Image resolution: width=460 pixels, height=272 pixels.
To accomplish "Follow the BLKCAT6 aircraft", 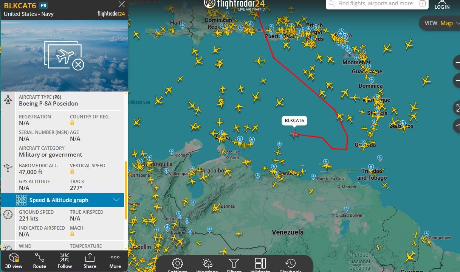I will point(65,260).
